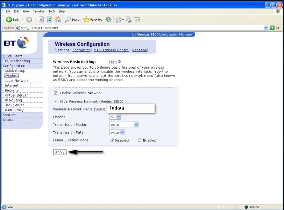Switch to the Settings tab
Image resolution: width=284 pixels, height=210 pixels.
pos(62,50)
